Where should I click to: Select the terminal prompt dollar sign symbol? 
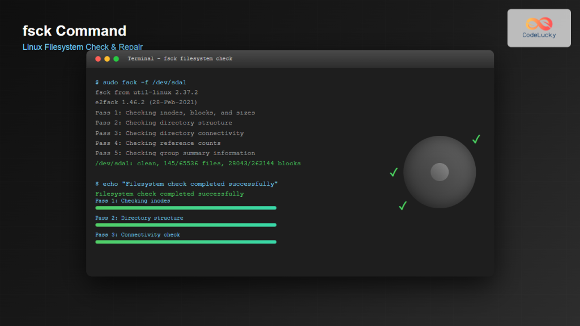[x=96, y=82]
